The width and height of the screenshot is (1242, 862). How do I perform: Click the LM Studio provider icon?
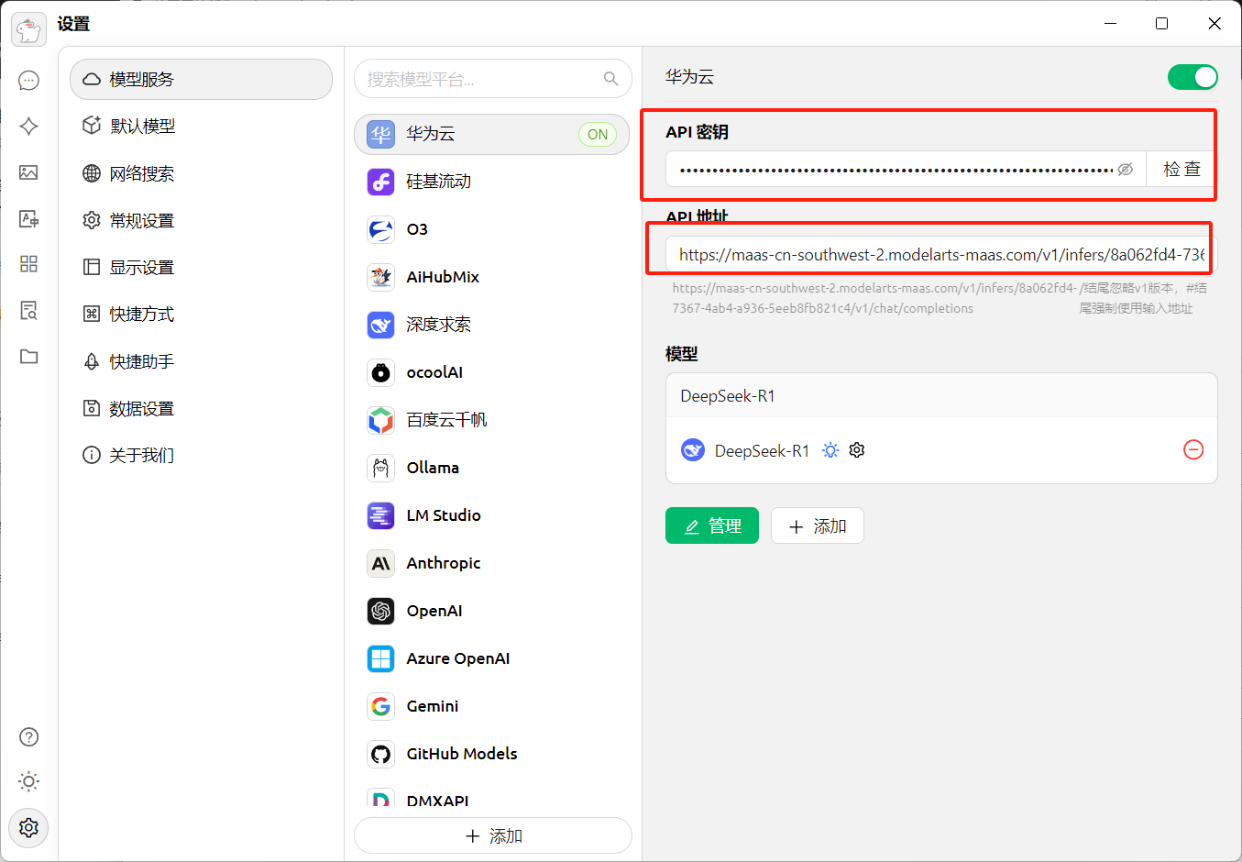coord(380,515)
